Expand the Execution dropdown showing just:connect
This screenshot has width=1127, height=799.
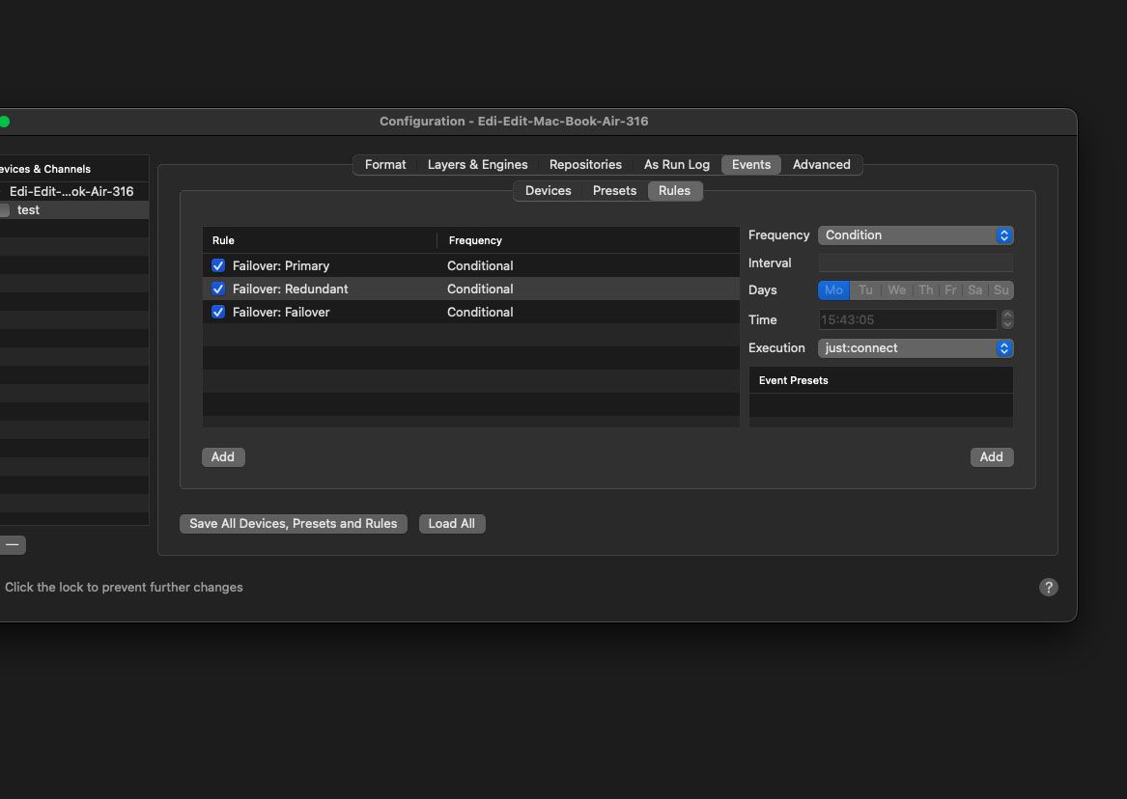click(915, 348)
